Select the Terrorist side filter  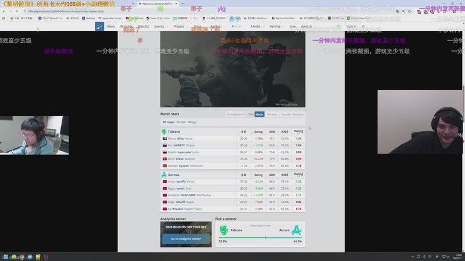click(271, 114)
